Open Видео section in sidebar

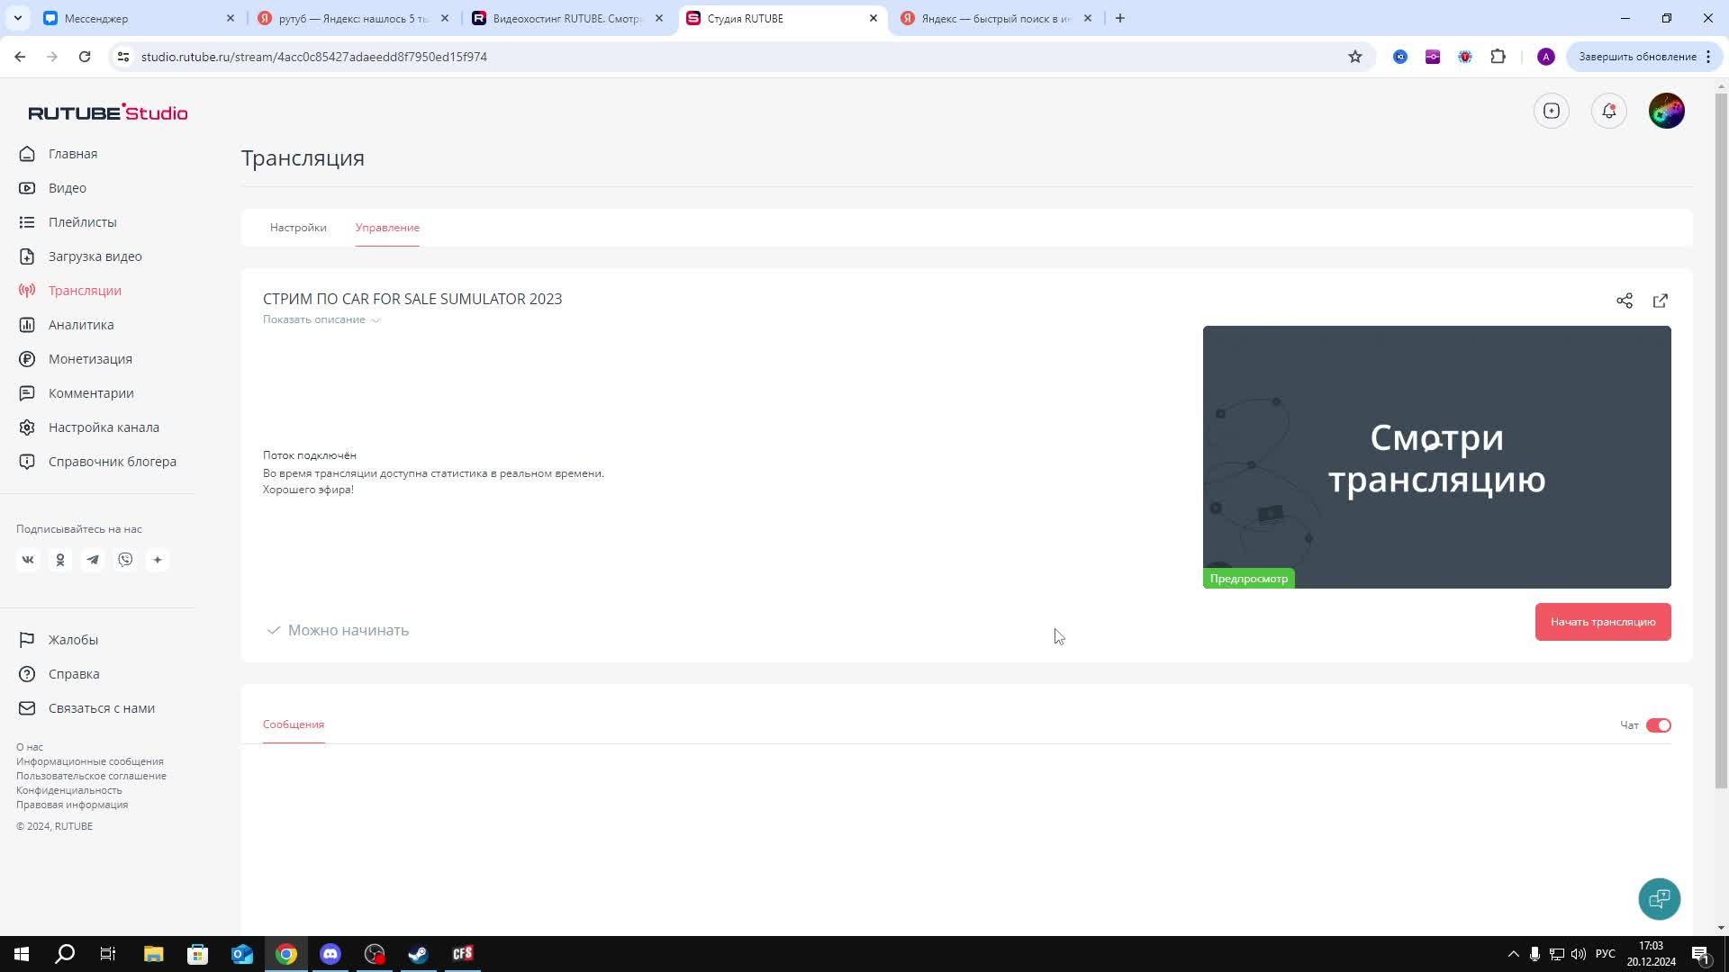tap(67, 188)
